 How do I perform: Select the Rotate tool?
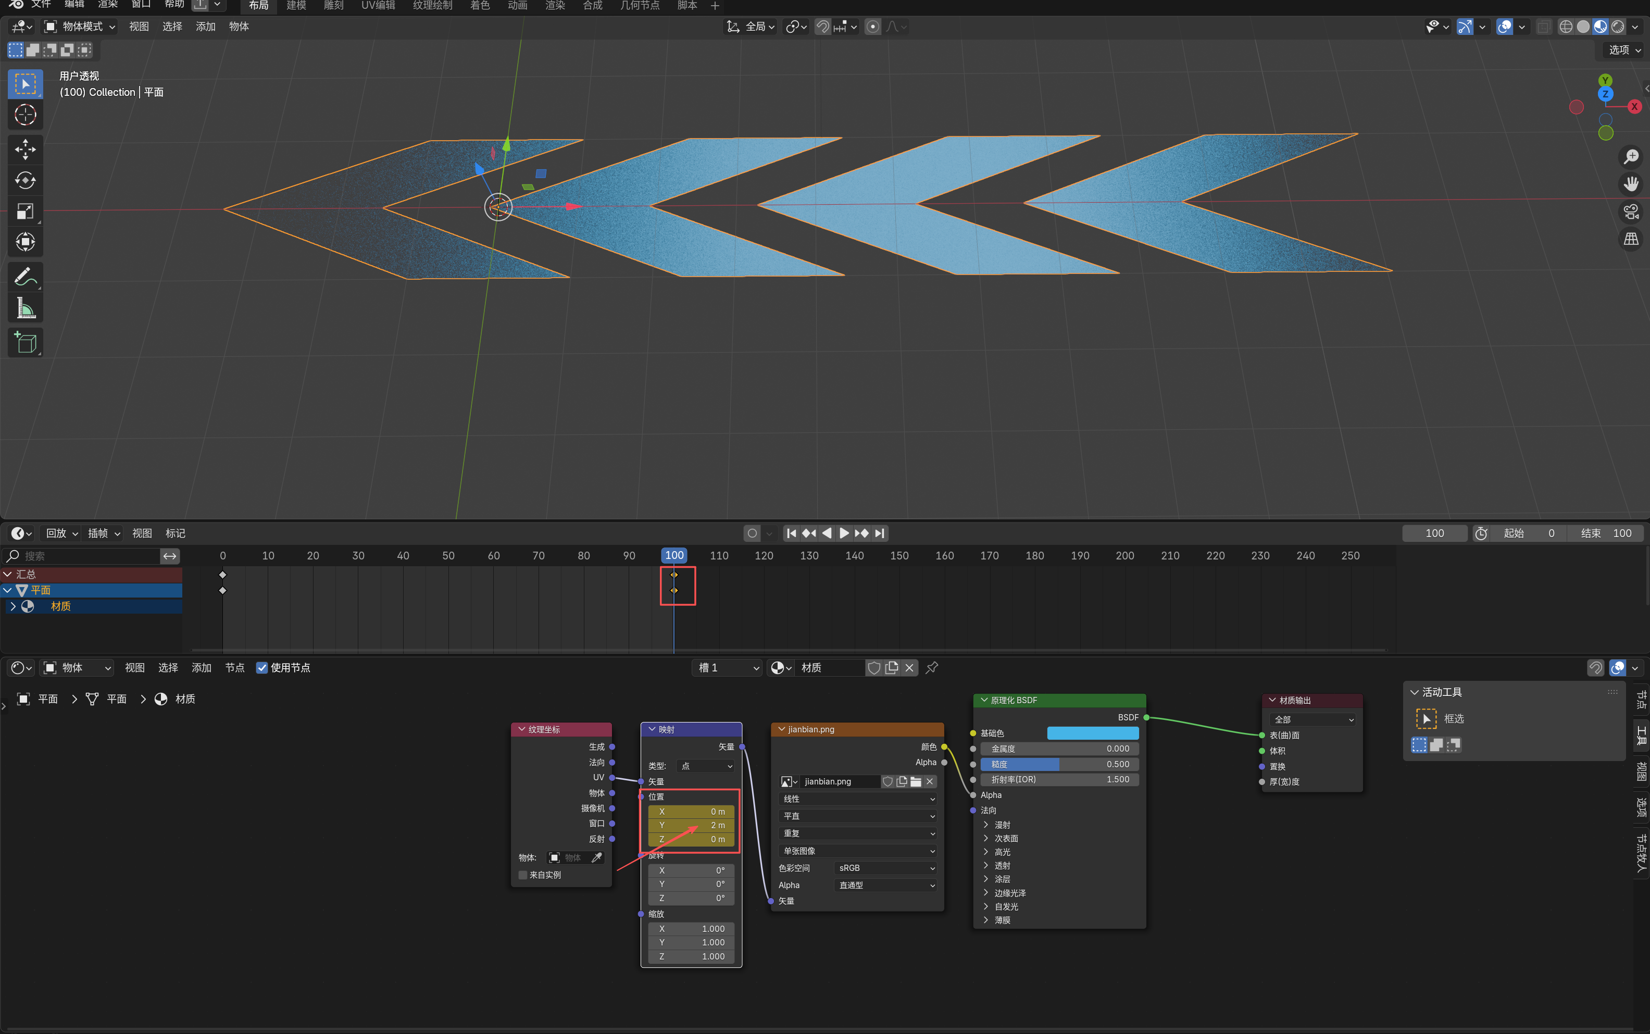point(26,181)
